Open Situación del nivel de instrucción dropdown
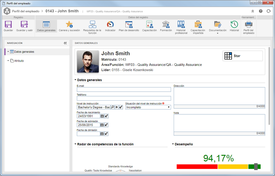 148,107
